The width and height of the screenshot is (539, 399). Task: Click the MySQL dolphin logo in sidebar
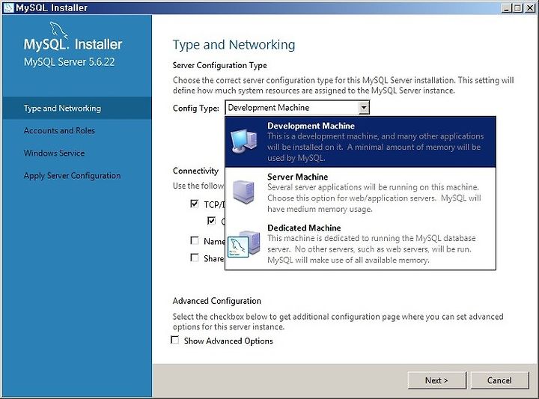[x=58, y=29]
